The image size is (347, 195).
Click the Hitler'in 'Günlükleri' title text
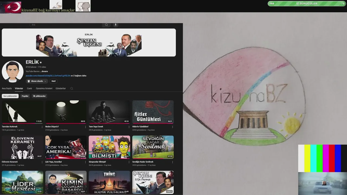pos(140,127)
